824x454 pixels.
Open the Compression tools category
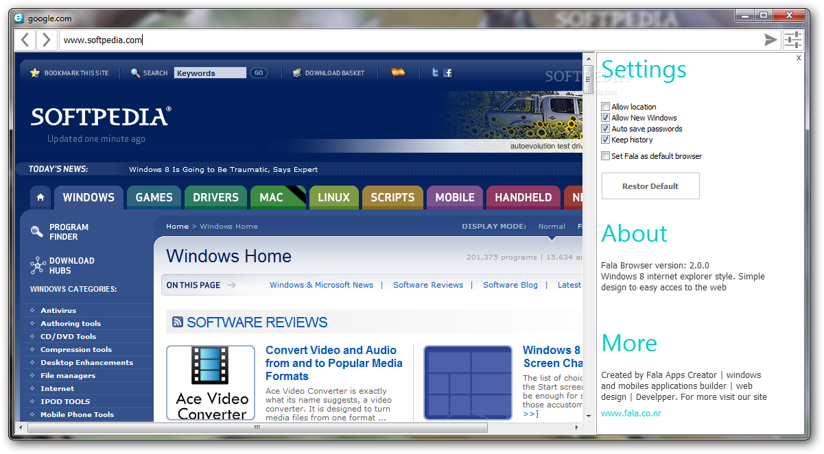76,349
